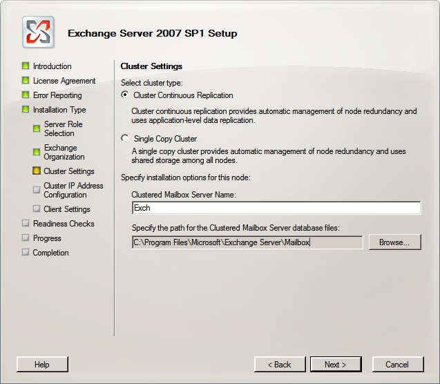Click the Cluster Settings step label in sidebar
Screen dimensions: 440x384
click(x=69, y=171)
